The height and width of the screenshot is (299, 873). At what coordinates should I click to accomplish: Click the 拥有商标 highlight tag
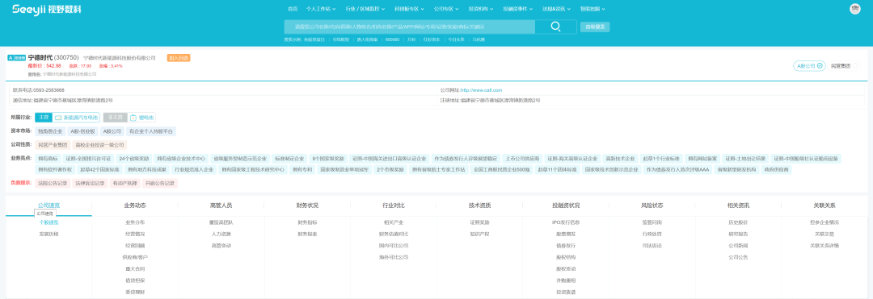(48, 159)
